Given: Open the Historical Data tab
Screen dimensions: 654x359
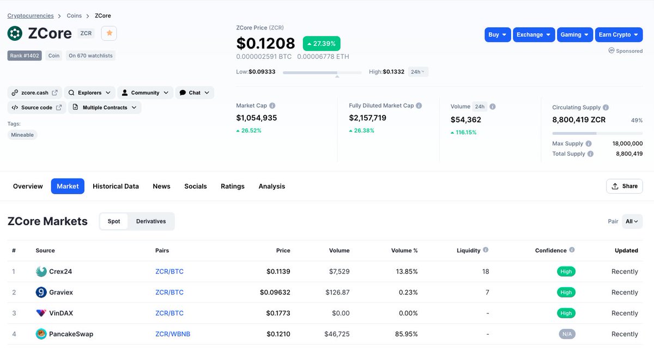Looking at the screenshot, I should pos(116,186).
